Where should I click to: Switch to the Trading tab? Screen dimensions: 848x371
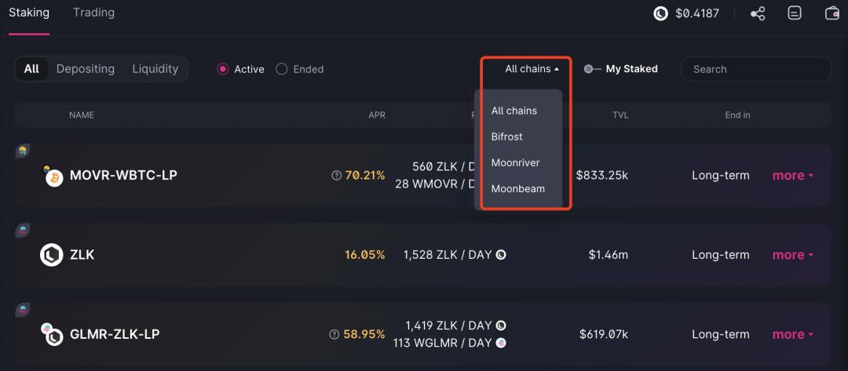tap(93, 13)
